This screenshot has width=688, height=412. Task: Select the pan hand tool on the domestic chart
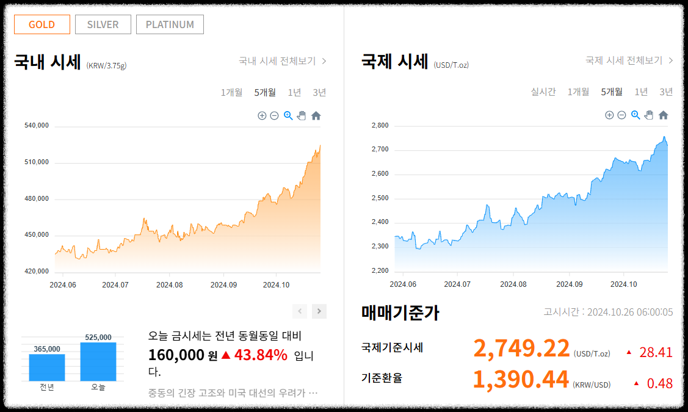click(302, 115)
